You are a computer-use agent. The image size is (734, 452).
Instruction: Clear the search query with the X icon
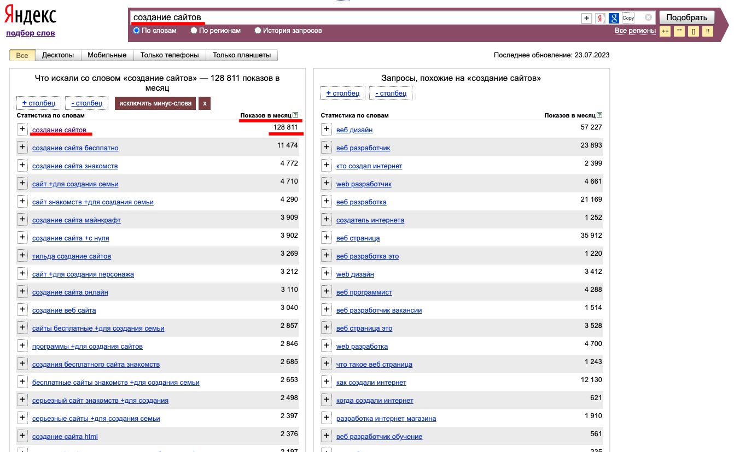coord(648,17)
